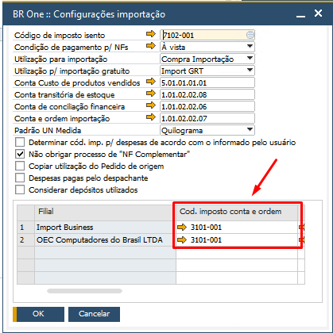Select row number 1 in the table
The image size is (333, 333).
point(25,228)
